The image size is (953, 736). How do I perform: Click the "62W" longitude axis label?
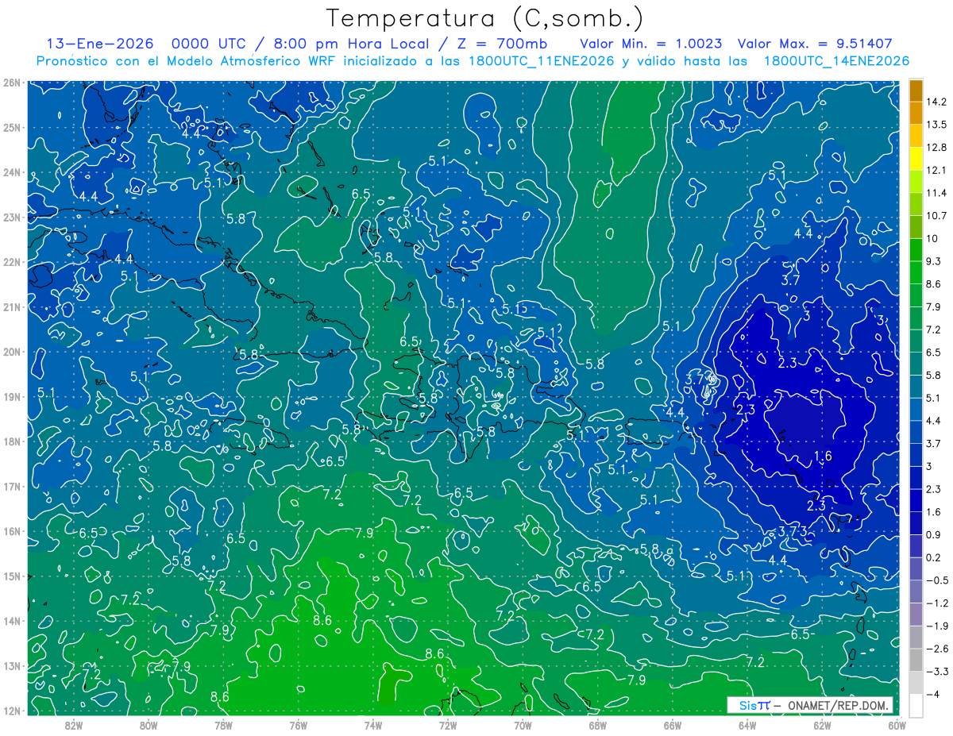[x=822, y=725]
